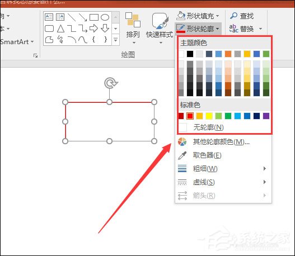Open the 排列 arrange dropdown

coord(133,28)
